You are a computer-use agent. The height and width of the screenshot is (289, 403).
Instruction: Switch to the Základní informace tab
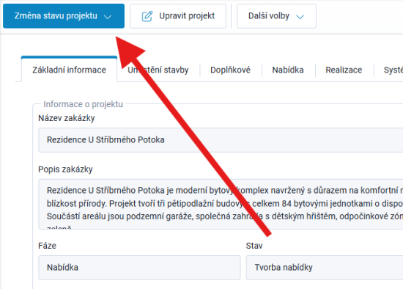[69, 70]
